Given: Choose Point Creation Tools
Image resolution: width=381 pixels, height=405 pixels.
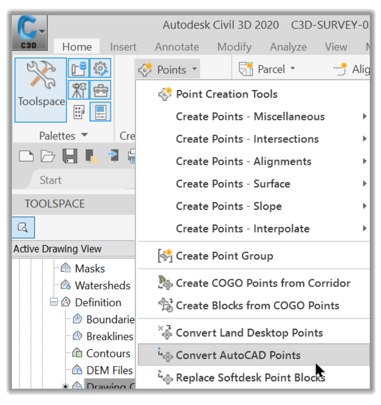Looking at the screenshot, I should [254, 94].
